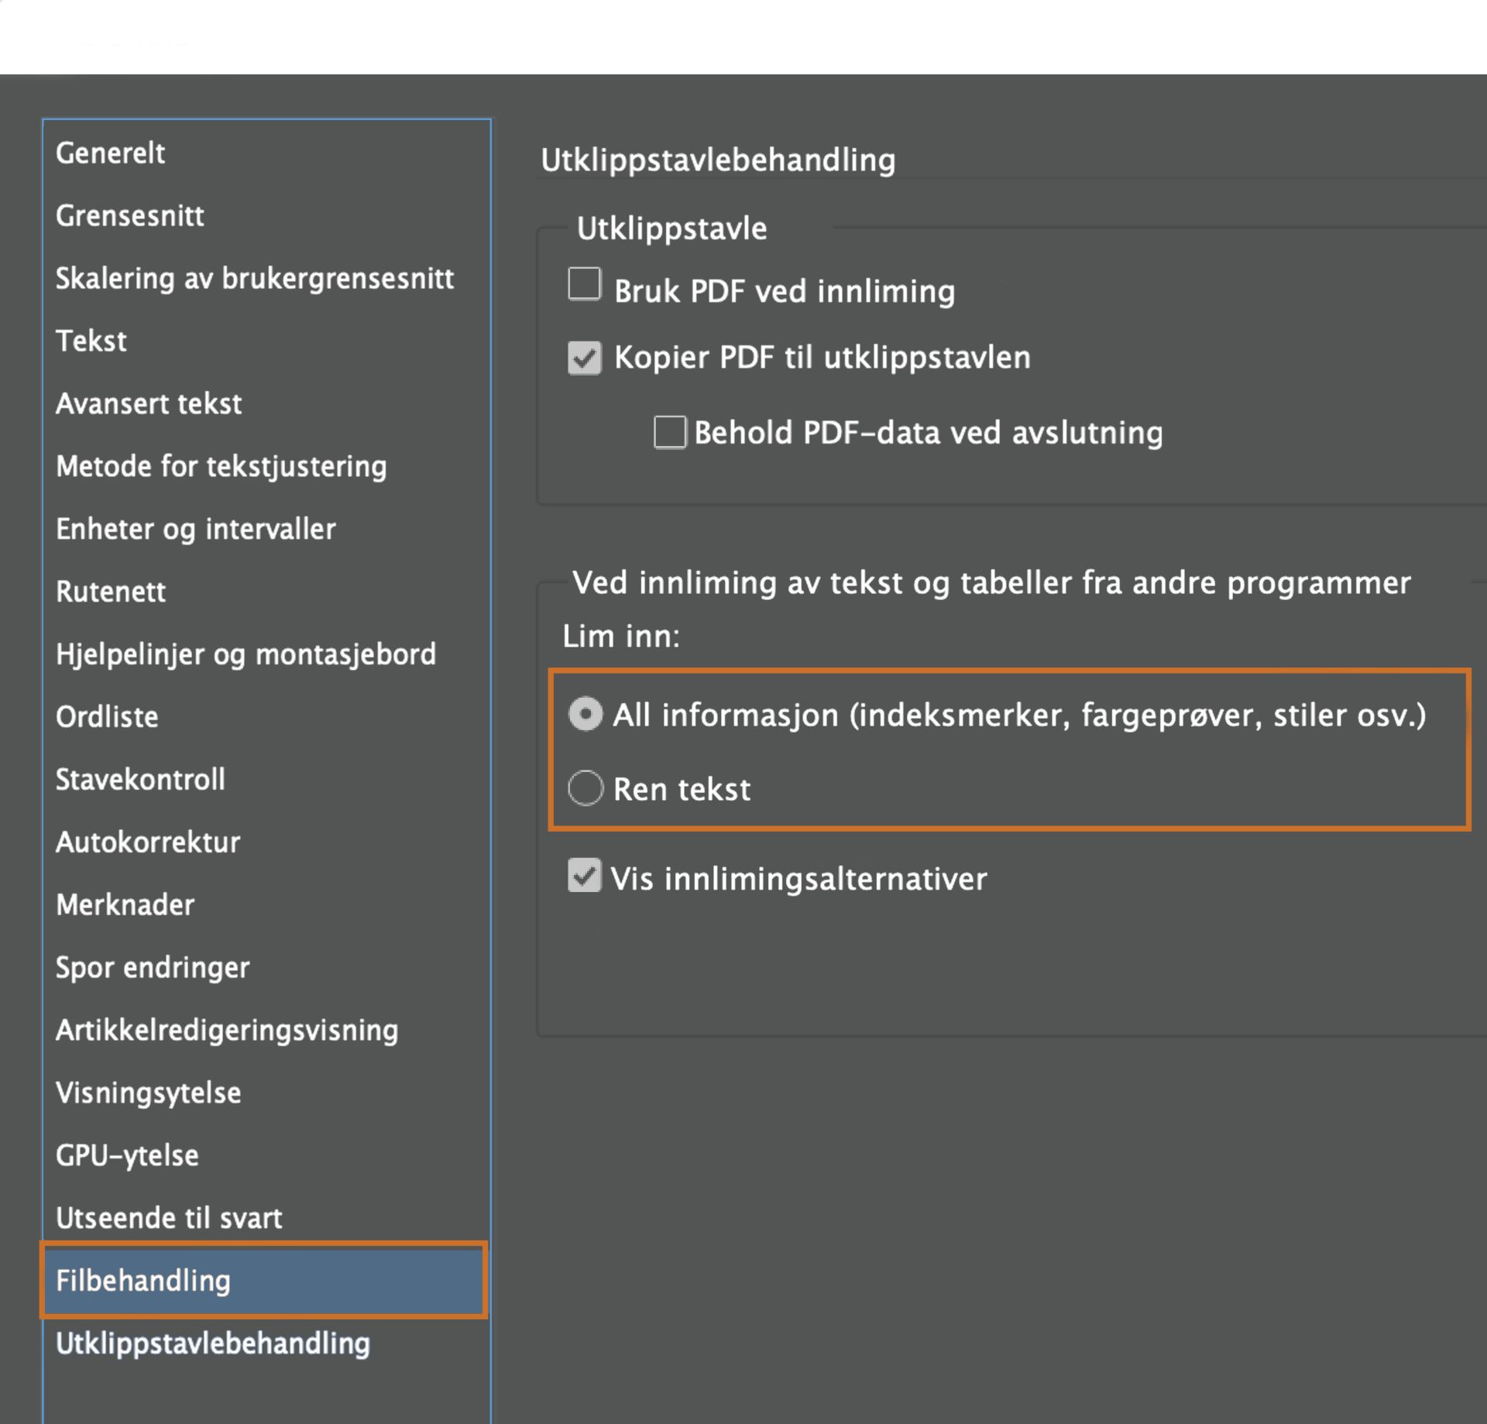Open Skalering av brukergrensesnitt settings

254,279
